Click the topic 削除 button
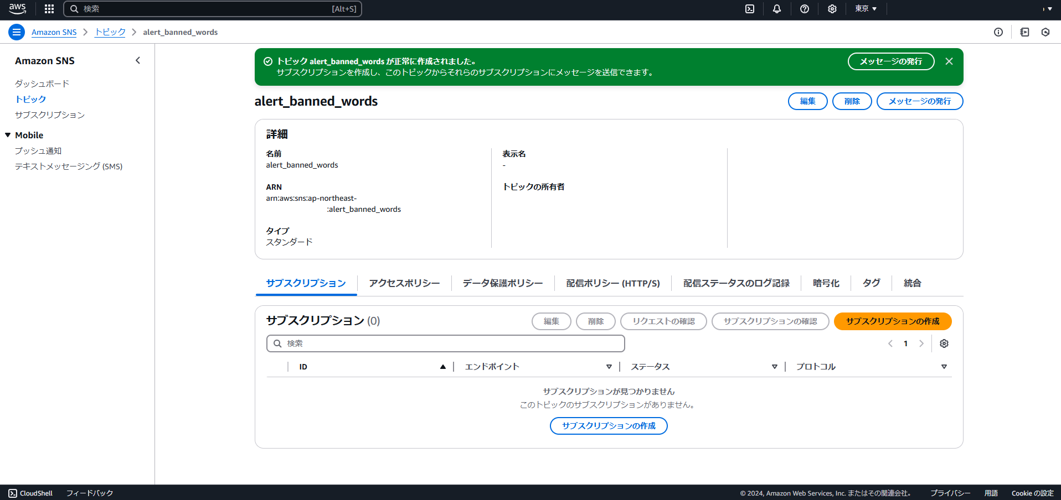This screenshot has height=500, width=1061. 852,101
